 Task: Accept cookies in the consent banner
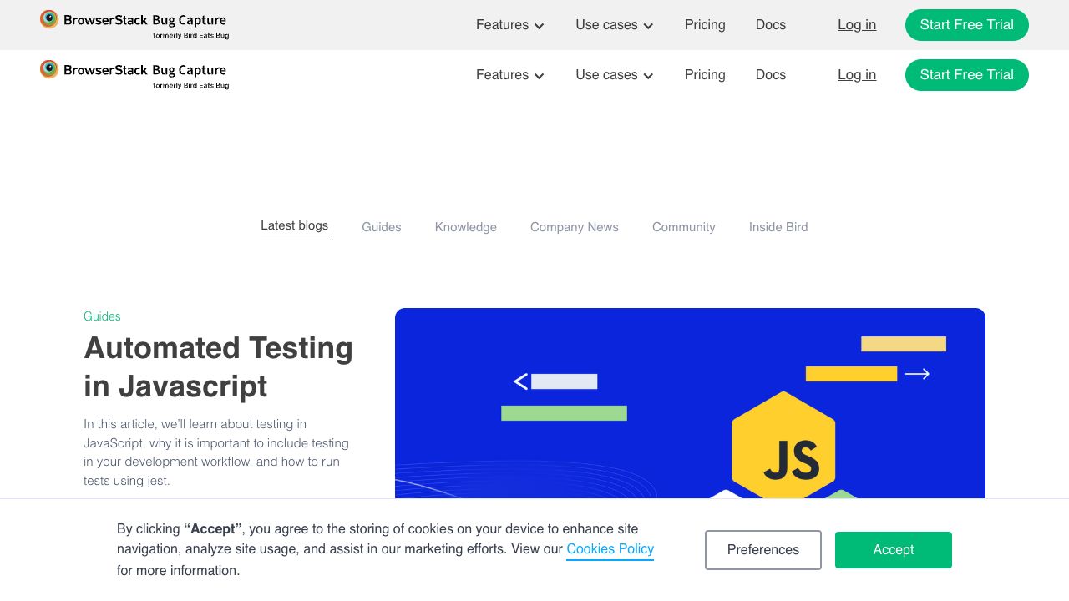tap(893, 550)
